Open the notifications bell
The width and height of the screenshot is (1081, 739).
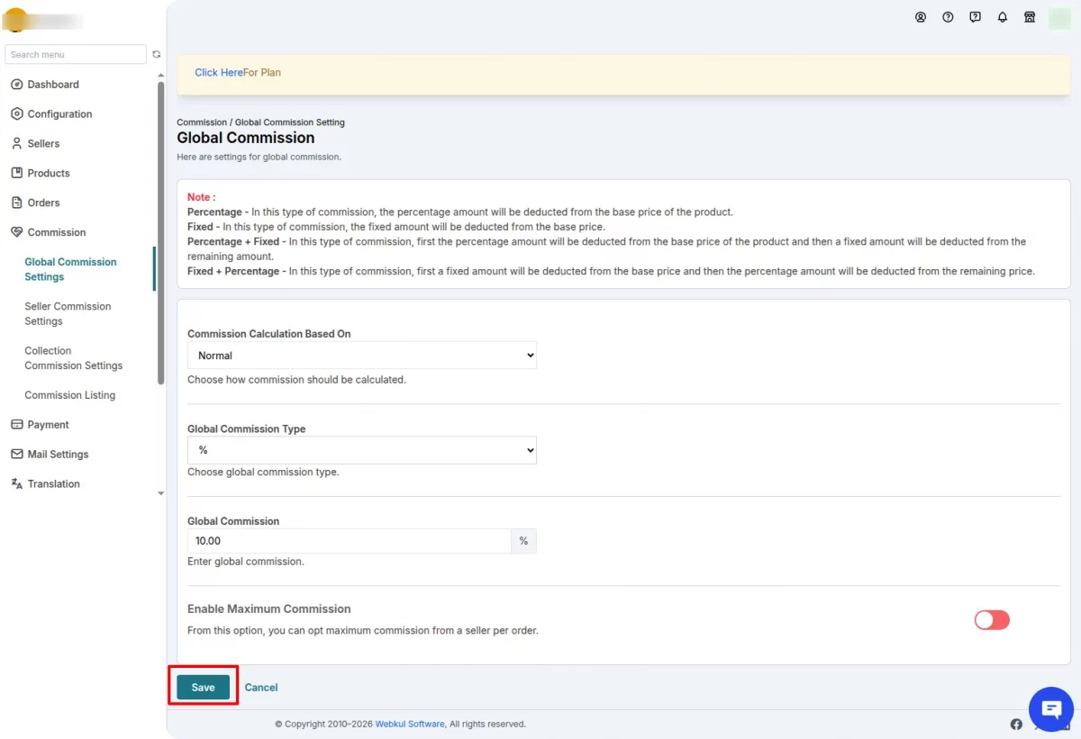(x=1003, y=17)
